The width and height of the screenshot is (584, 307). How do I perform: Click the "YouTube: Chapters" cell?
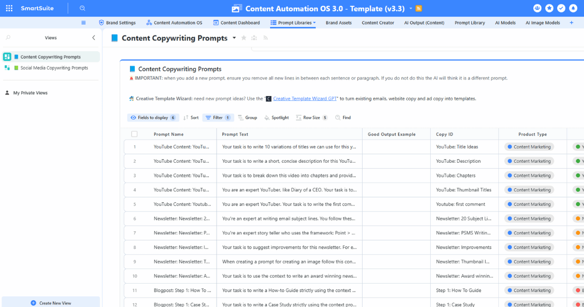[464, 175]
